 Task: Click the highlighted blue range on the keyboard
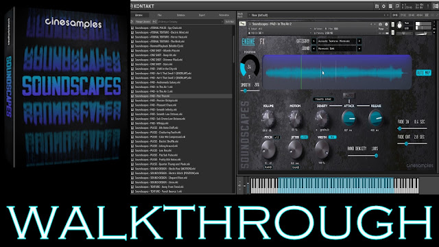335,185
